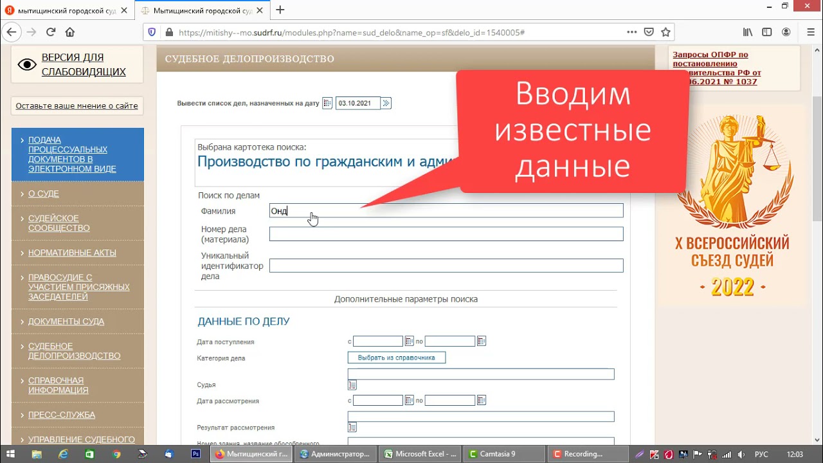Open СПРАВОЧНАЯ ИНФОРМАЦИЯ menu item

(x=59, y=385)
